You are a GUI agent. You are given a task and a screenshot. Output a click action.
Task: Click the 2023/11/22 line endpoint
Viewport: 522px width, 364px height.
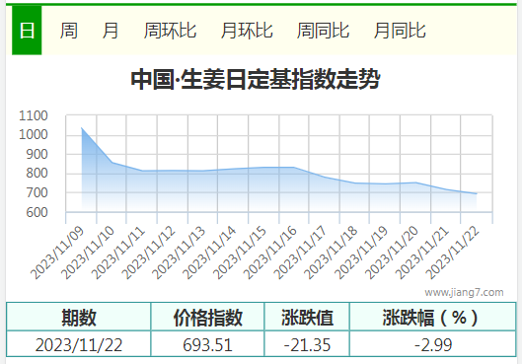coord(477,193)
